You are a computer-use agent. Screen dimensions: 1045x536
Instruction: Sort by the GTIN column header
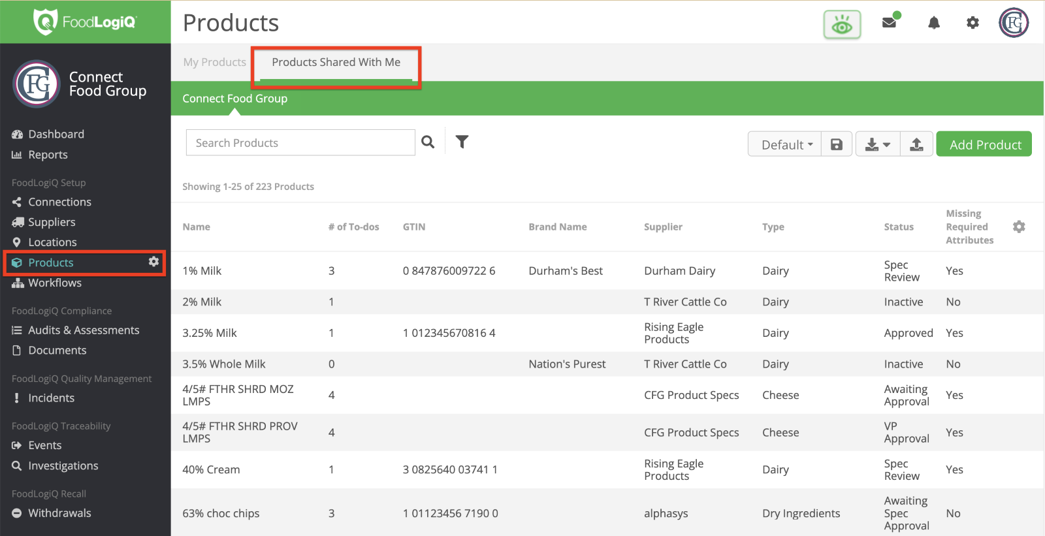(414, 227)
